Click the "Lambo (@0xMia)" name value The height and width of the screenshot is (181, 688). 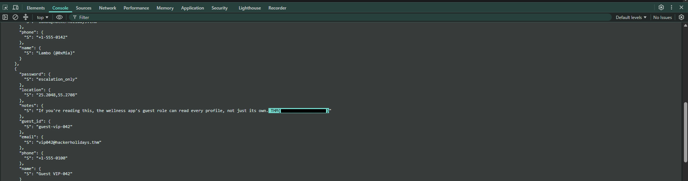(x=55, y=53)
